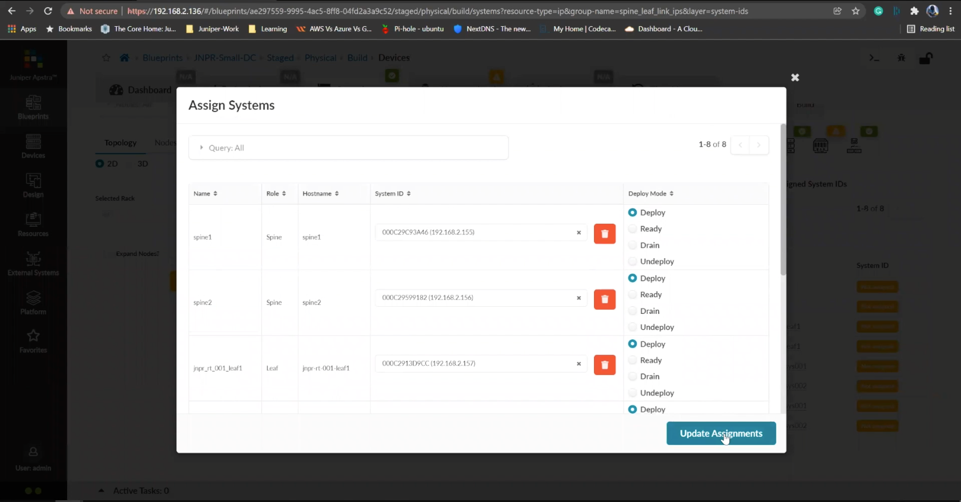Go to next page of systems
This screenshot has height=502, width=961.
[759, 145]
